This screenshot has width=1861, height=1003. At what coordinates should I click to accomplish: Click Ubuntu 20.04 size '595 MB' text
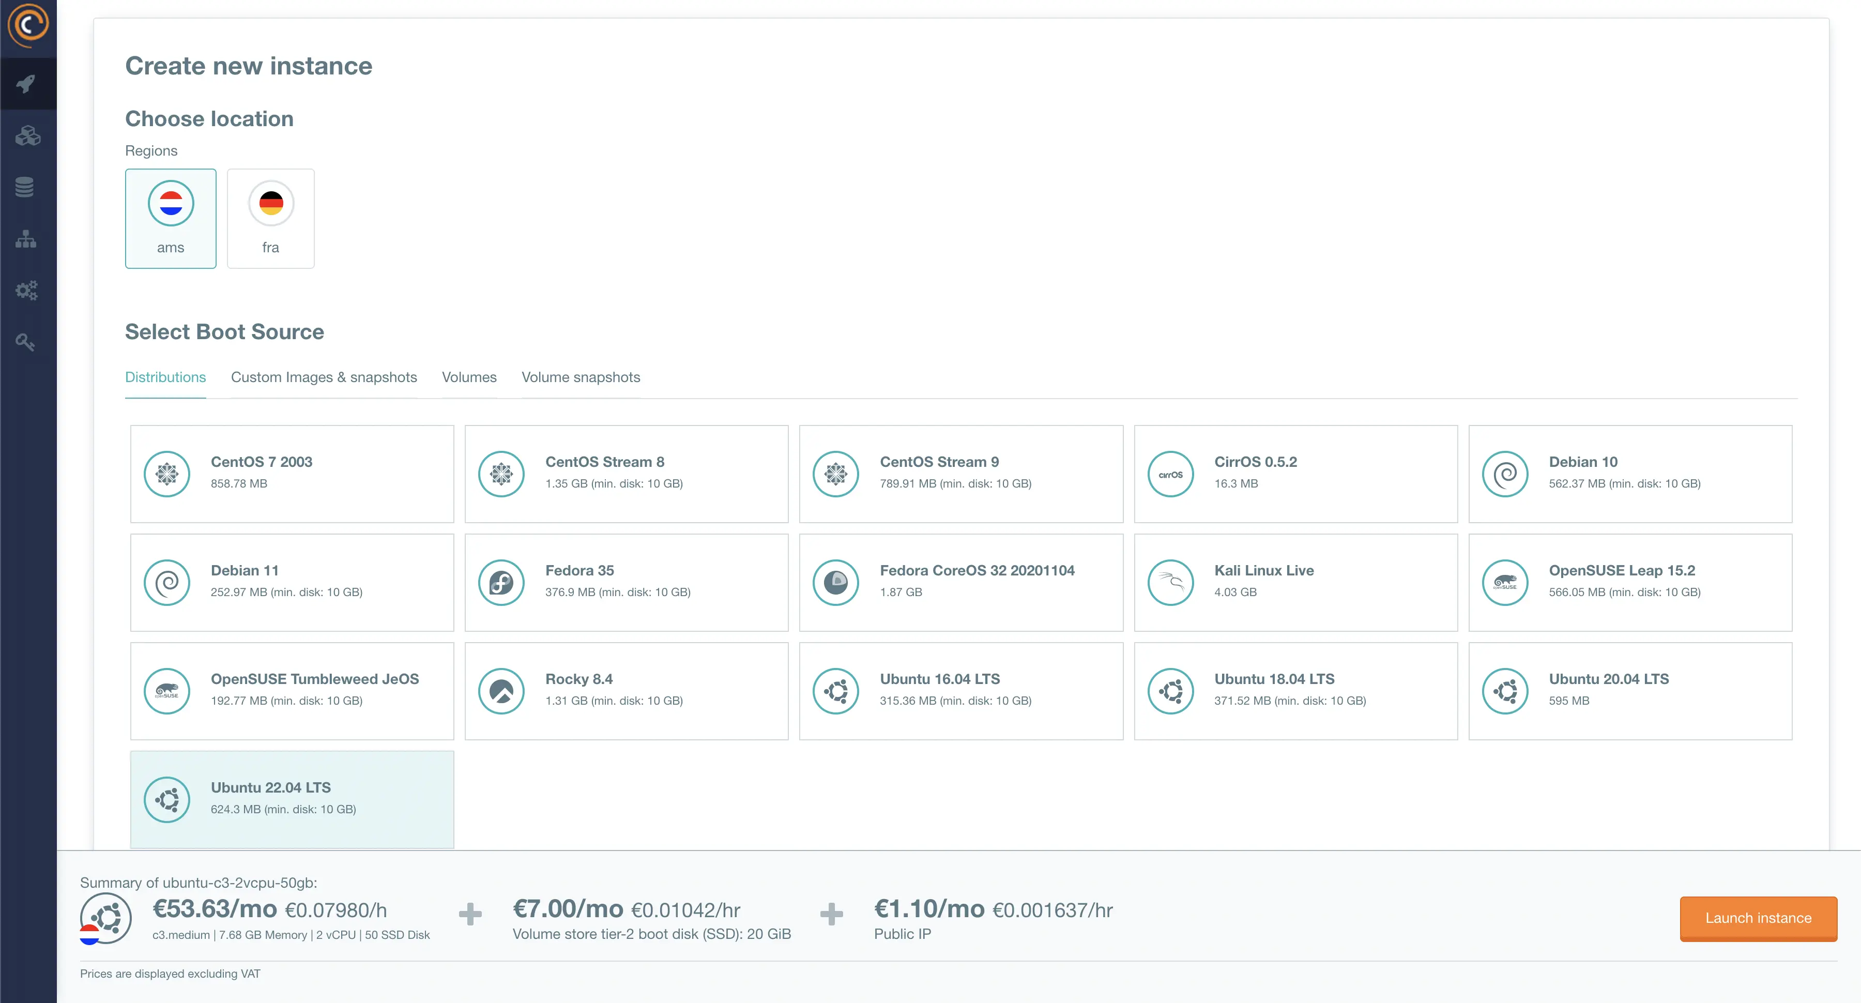click(1569, 700)
